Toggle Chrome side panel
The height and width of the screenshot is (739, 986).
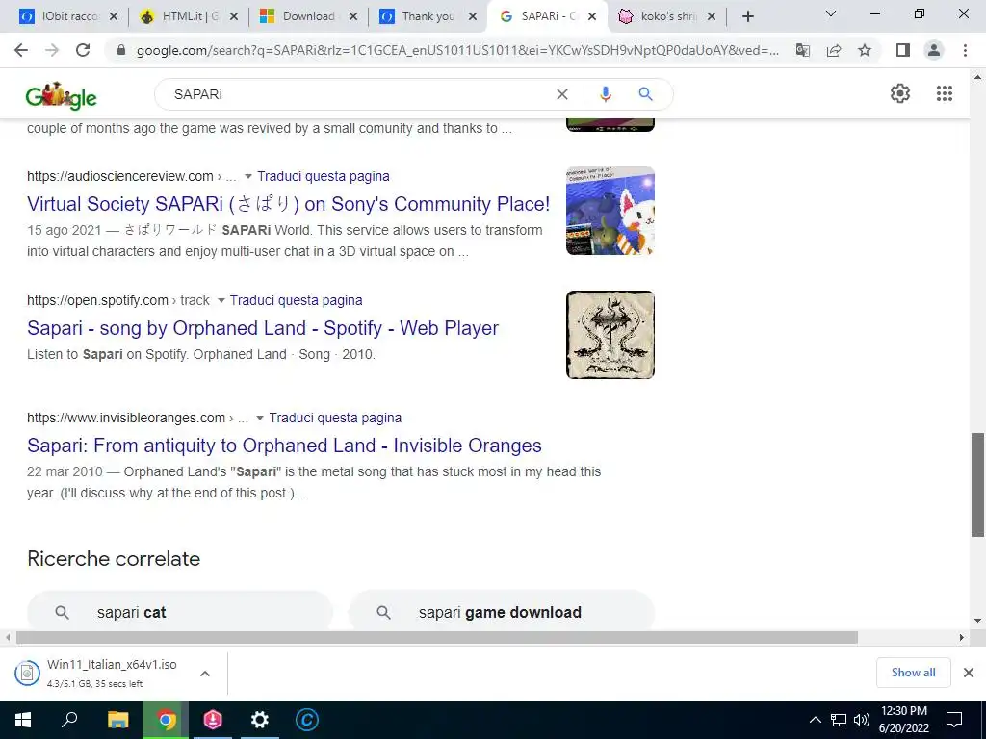[x=903, y=50]
